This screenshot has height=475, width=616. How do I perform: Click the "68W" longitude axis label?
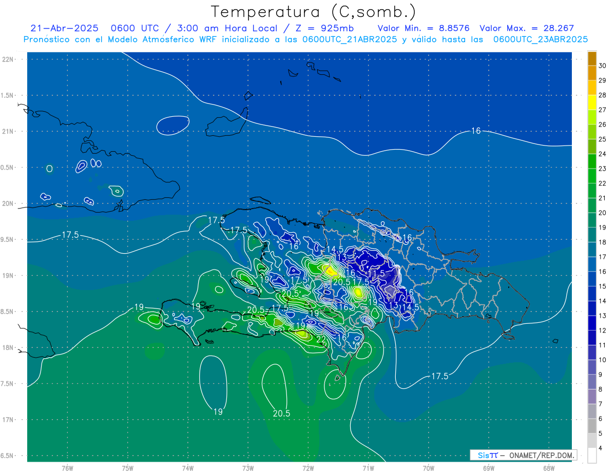coord(549,468)
